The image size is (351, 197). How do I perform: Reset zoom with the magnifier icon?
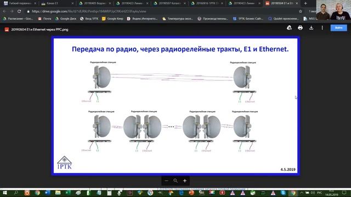175,181
